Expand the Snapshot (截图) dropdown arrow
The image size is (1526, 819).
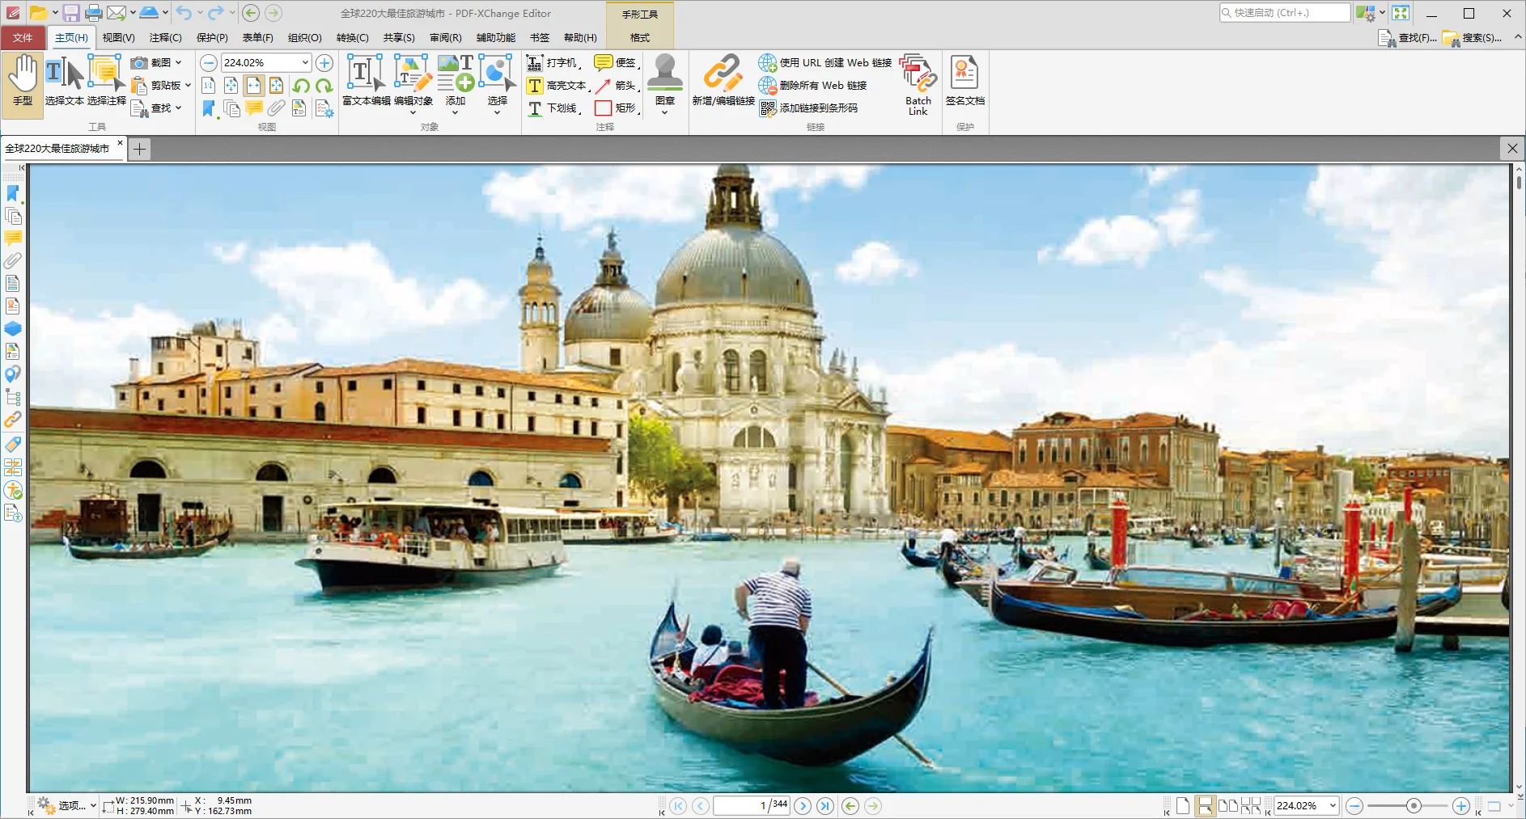coord(179,63)
